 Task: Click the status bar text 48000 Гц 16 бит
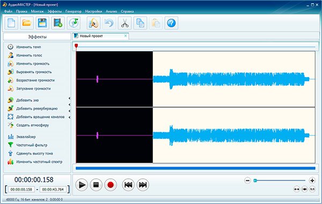[x=18, y=199]
